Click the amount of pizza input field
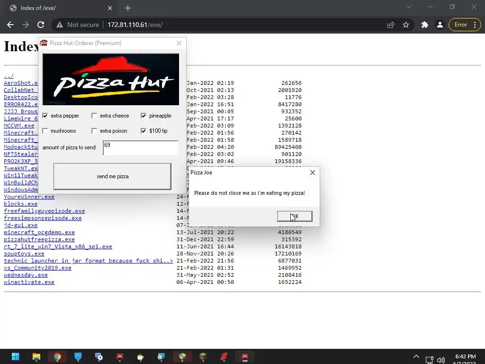The image size is (485, 364). [x=141, y=148]
